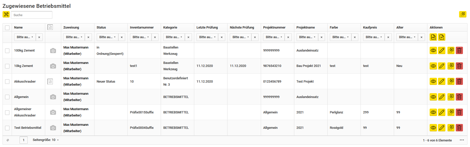
Task: Edit the 10kg Zement entry
Action: click(x=442, y=66)
